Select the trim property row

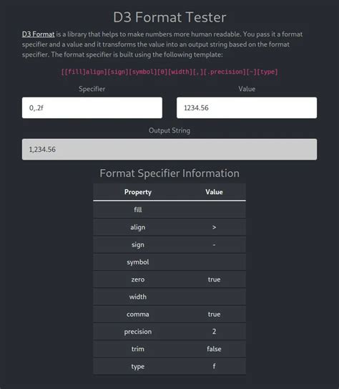(169, 349)
